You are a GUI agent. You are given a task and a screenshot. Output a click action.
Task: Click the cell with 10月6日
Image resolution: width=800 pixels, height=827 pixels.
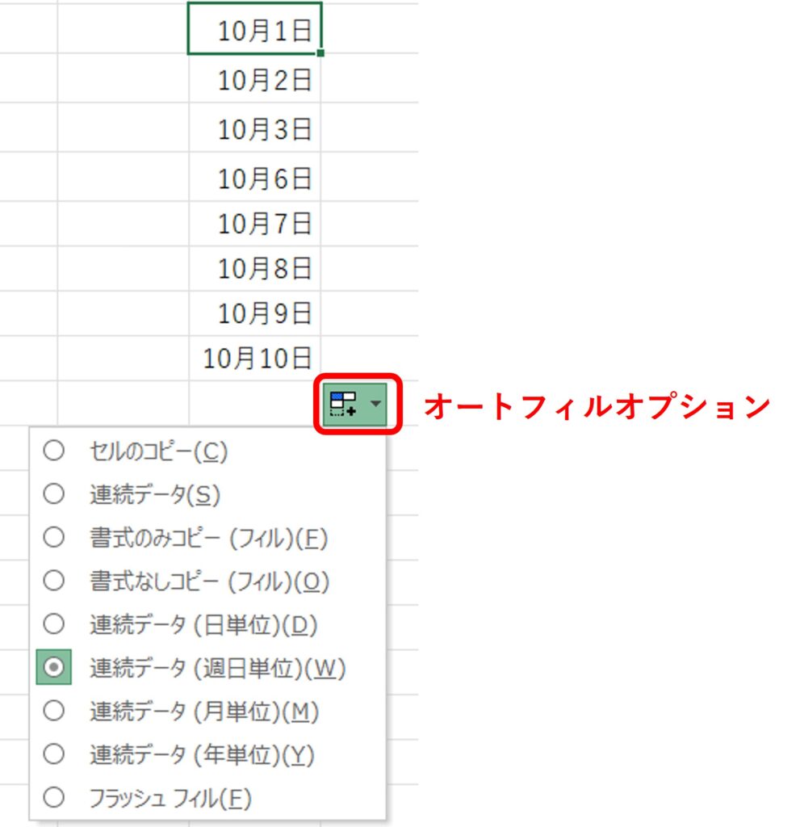pyautogui.click(x=255, y=178)
